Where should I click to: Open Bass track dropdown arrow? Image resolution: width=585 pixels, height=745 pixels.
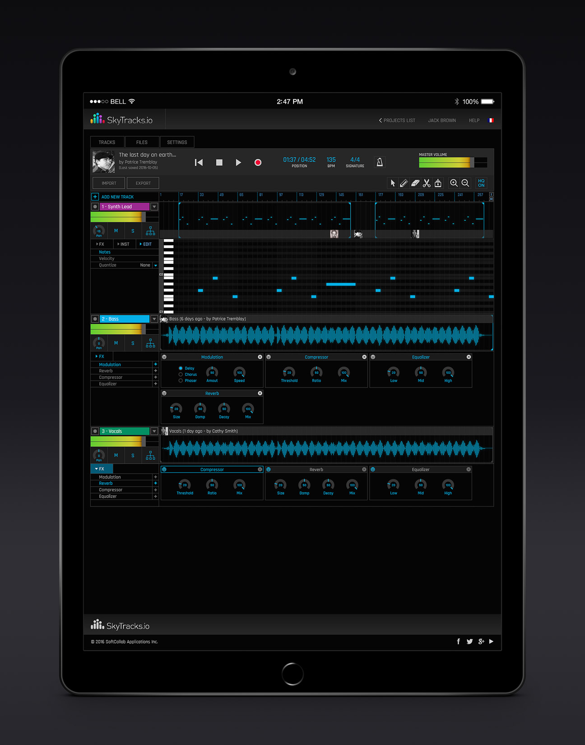pyautogui.click(x=154, y=319)
